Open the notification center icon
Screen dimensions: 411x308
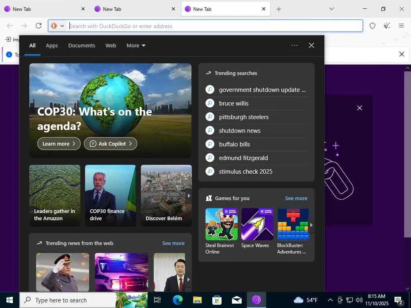pos(399,300)
